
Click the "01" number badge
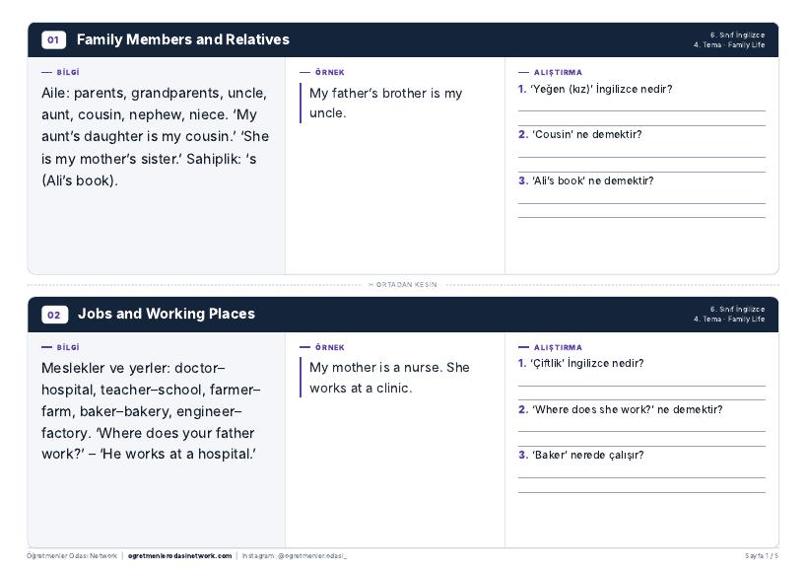[x=53, y=39]
